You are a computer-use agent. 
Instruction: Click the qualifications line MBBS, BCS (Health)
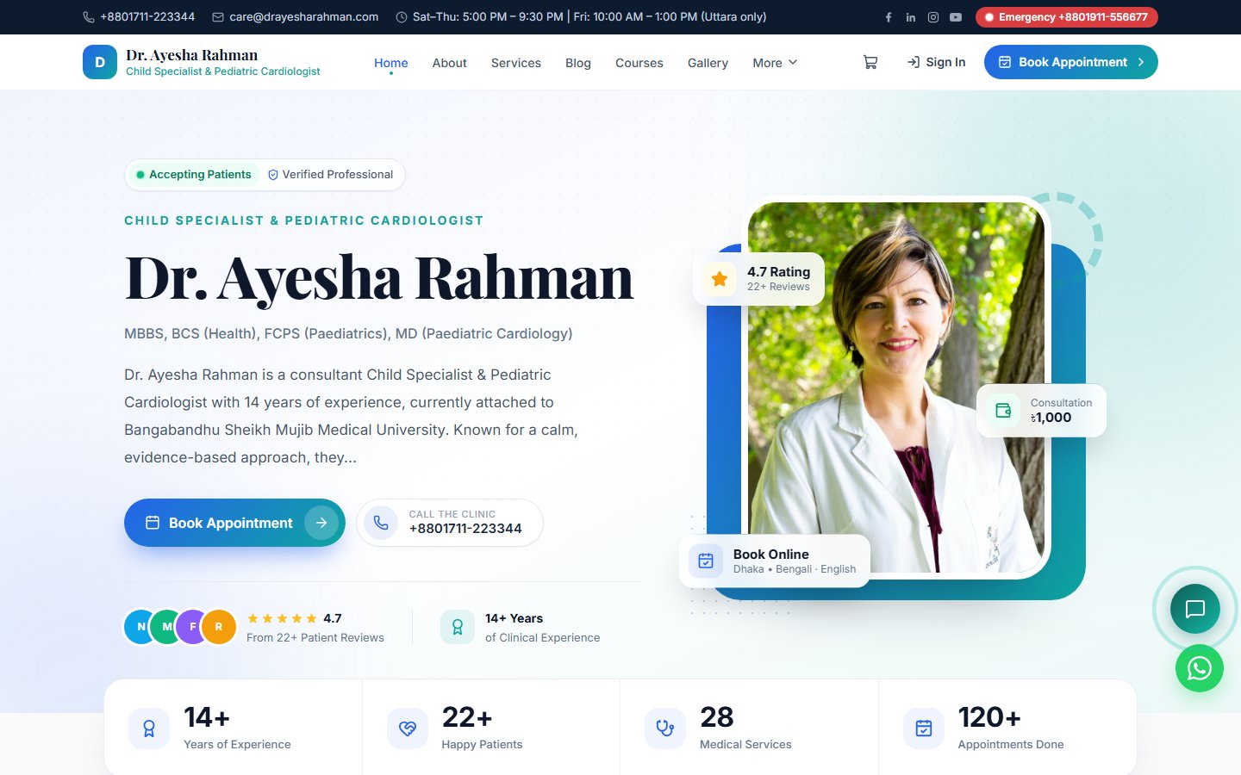348,333
